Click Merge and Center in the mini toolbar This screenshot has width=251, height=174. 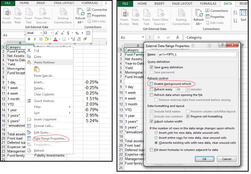(88, 33)
